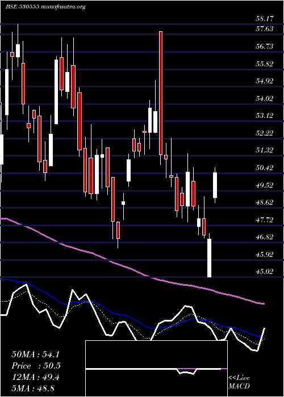Screen dimensions: 284x397
Task: Click the 53.12 price level label
Action: (265, 116)
